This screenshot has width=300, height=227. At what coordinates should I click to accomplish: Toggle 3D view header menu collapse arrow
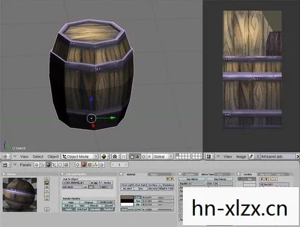15,156
